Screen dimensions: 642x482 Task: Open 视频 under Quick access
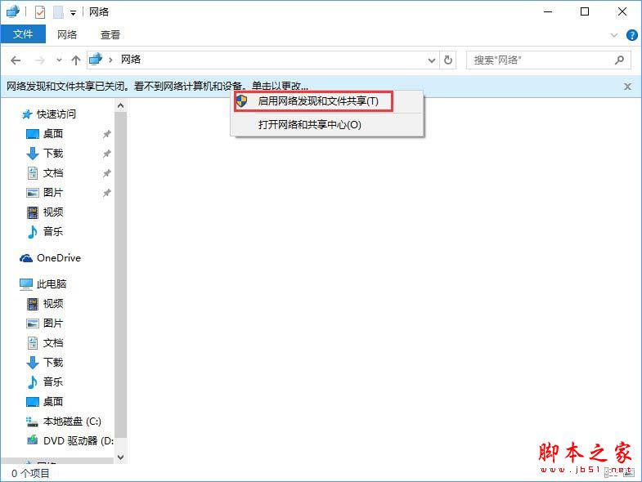point(53,212)
